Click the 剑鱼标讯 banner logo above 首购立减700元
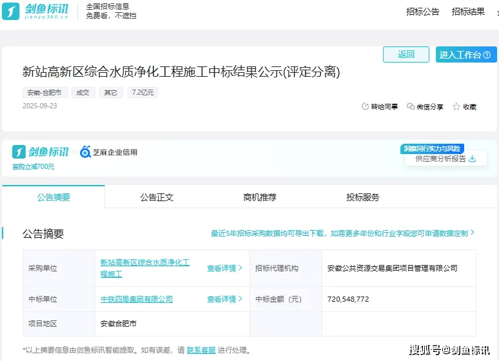 41,152
